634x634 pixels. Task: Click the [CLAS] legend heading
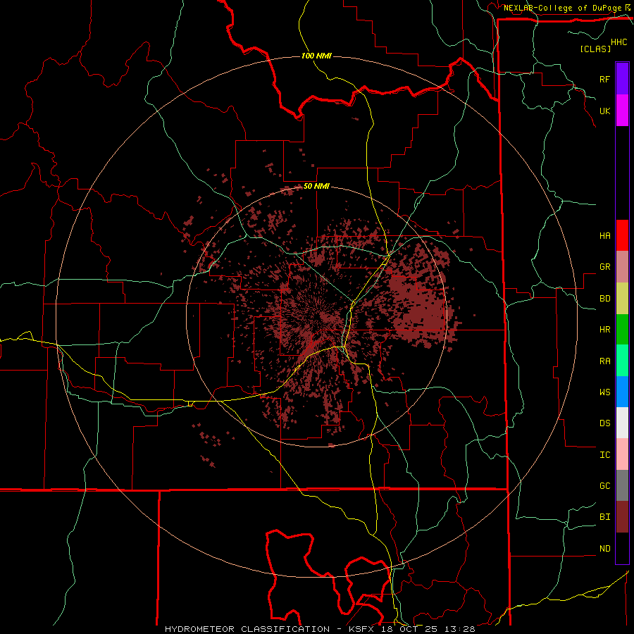[595, 49]
